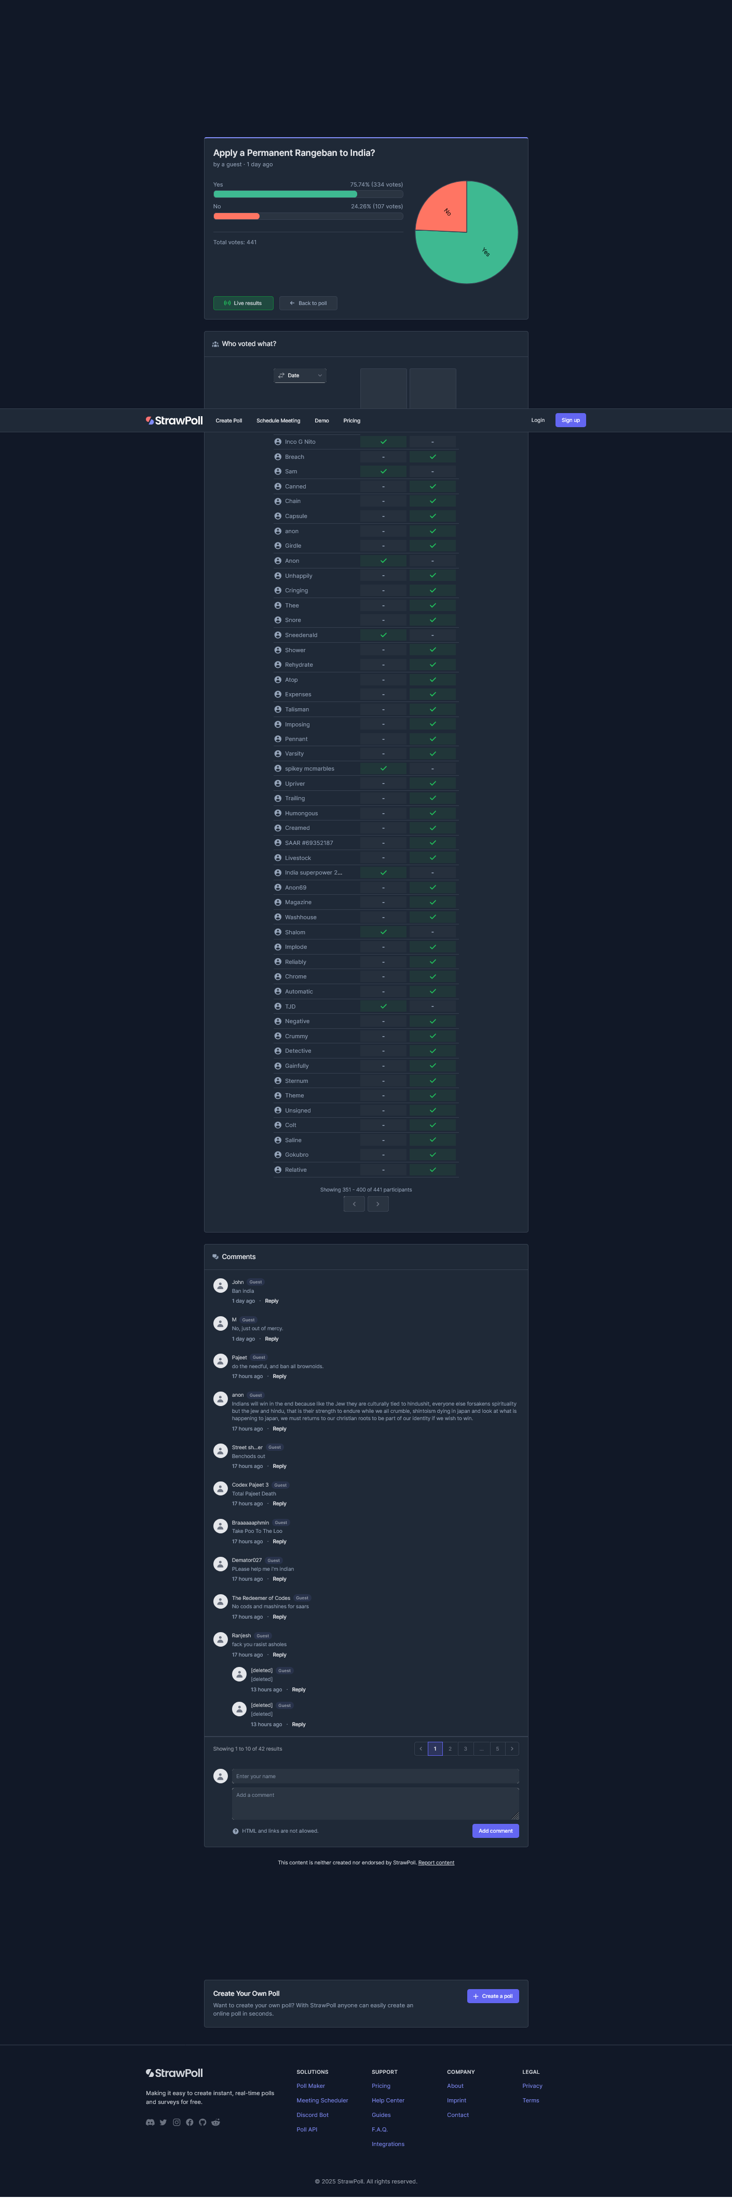Click the people icon beside Who voted what
This screenshot has height=2198, width=732.
pos(215,344)
